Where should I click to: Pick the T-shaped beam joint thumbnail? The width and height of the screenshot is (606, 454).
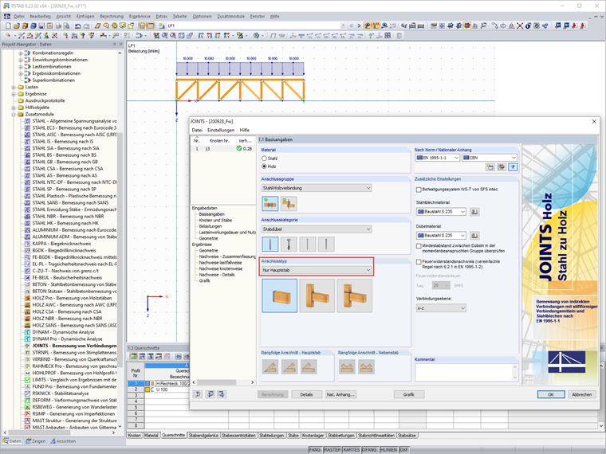coord(317,296)
